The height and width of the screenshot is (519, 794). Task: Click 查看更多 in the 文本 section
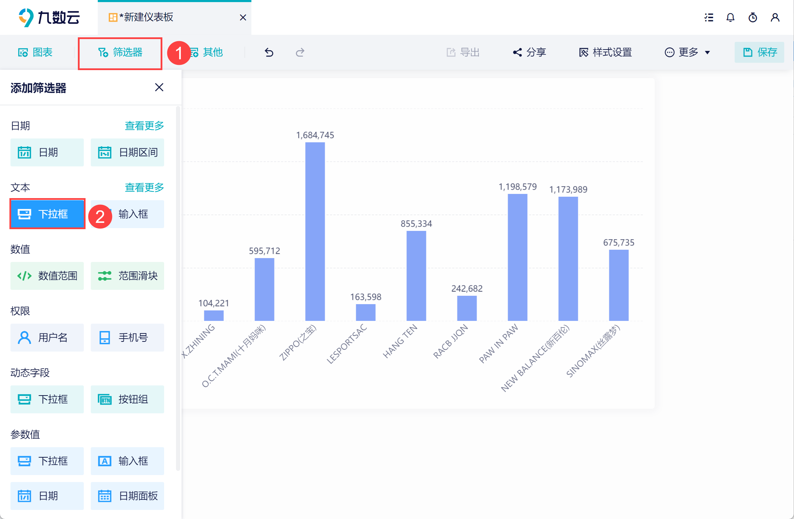click(145, 187)
